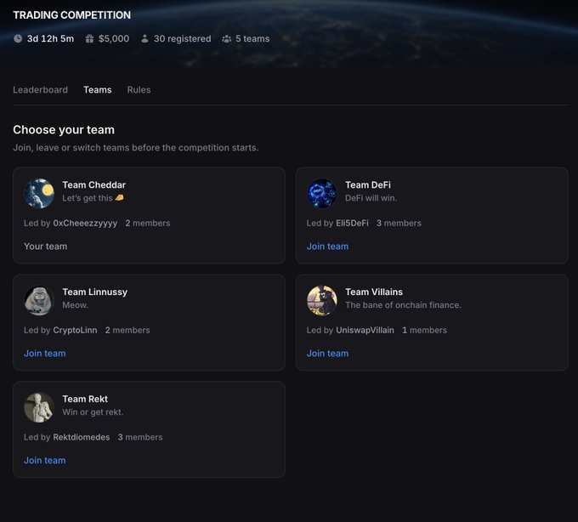
Task: Join Team DeFi
Action: click(327, 247)
